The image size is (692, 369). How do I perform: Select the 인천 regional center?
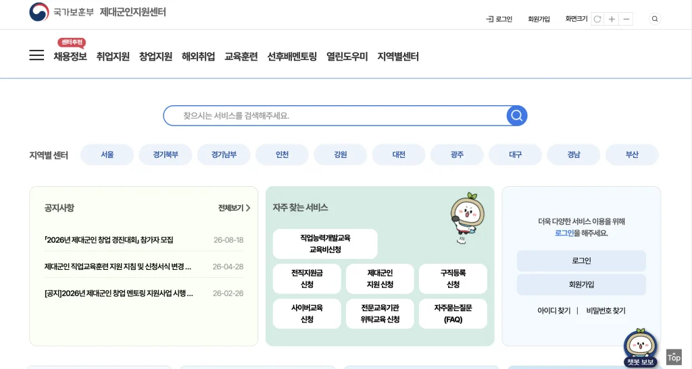282,154
